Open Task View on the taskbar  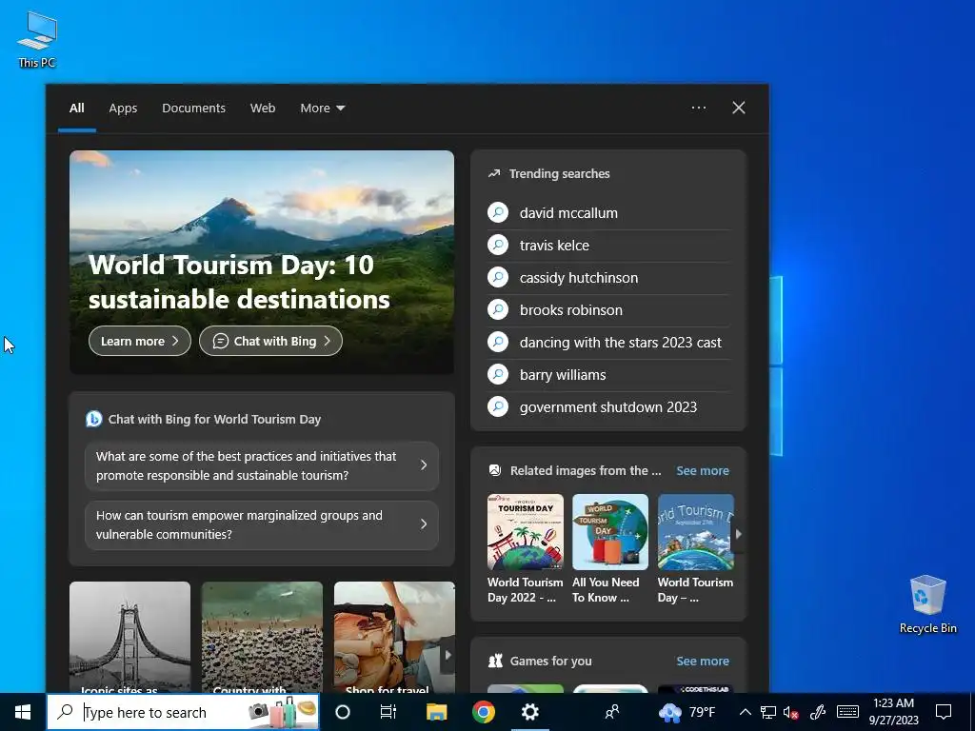tap(388, 712)
